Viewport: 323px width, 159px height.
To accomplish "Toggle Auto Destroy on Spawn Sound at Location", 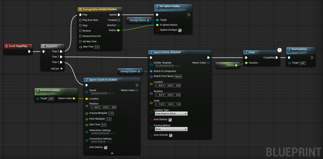I will 106,147.
